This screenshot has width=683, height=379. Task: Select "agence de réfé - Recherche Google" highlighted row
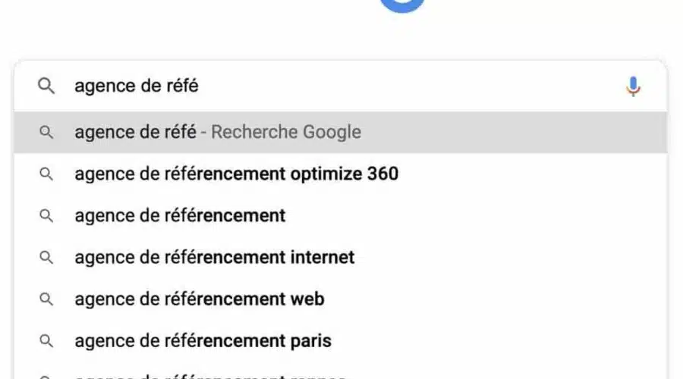tap(340, 133)
